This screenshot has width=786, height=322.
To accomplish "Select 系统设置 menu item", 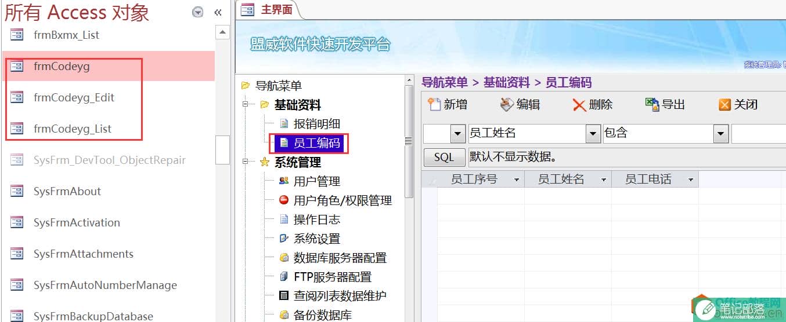I will (x=317, y=239).
